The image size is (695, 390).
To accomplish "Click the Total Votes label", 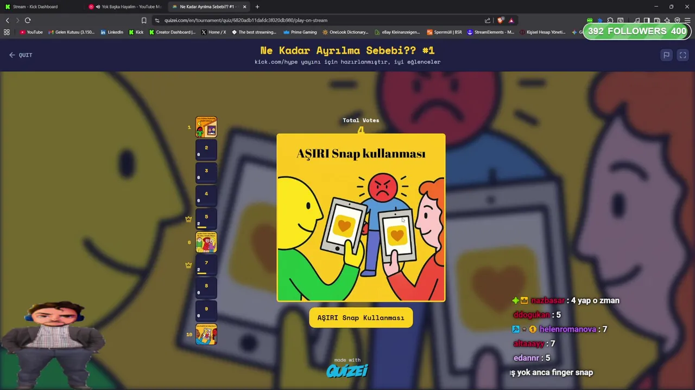I will click(361, 120).
